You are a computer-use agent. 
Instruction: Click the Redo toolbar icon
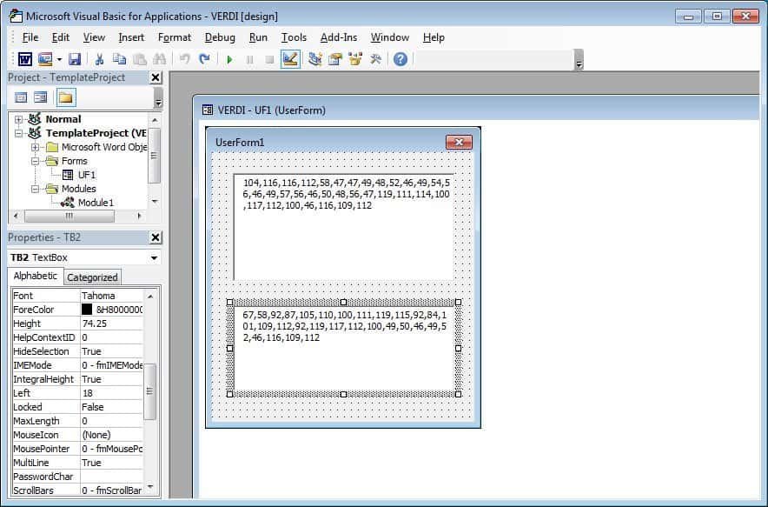(204, 59)
